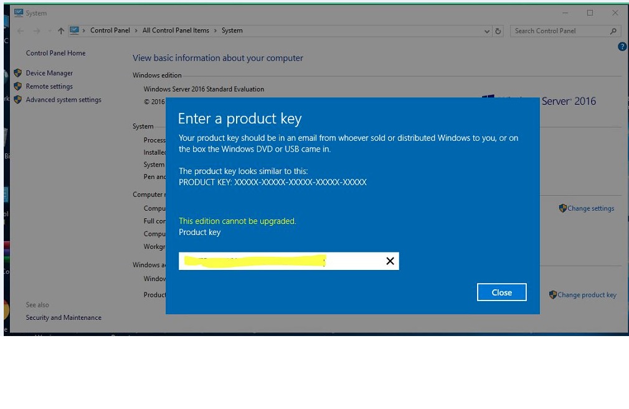This screenshot has width=629, height=409.
Task: Click the shield icon beside Change product key
Action: [x=553, y=294]
